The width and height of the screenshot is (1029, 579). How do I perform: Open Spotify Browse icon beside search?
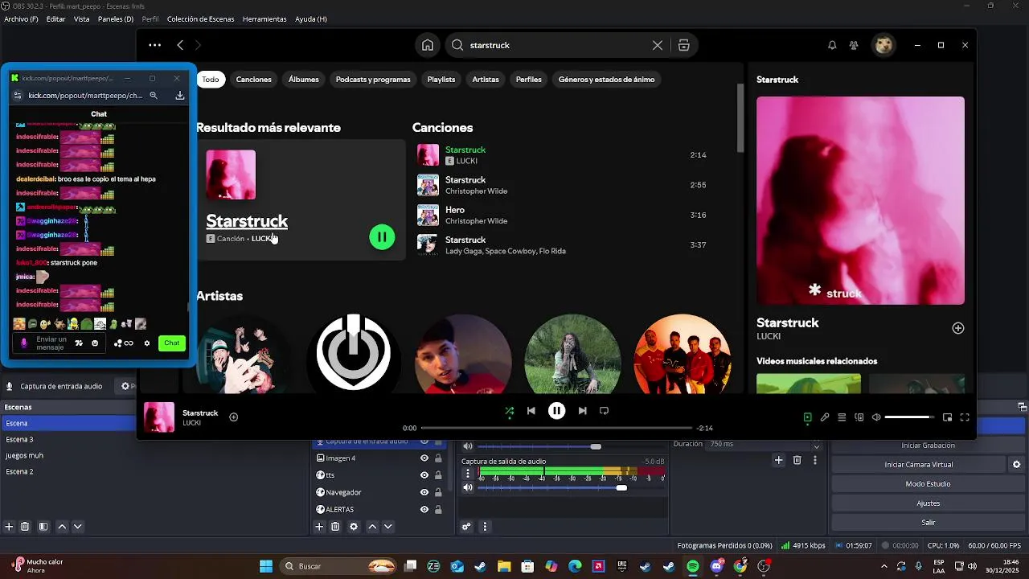(684, 45)
